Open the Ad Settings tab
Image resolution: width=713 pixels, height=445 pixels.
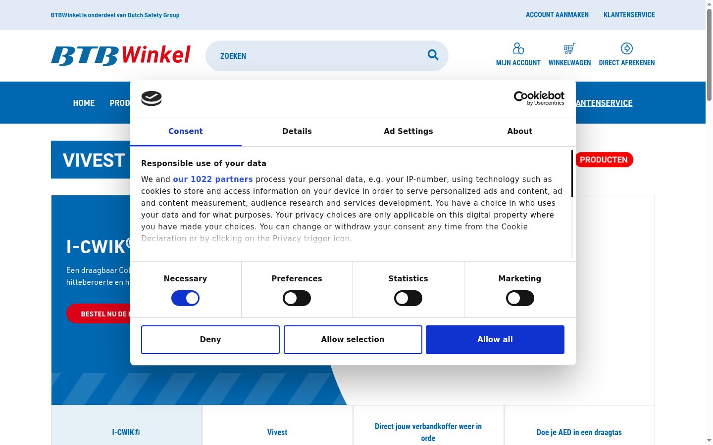[408, 132]
